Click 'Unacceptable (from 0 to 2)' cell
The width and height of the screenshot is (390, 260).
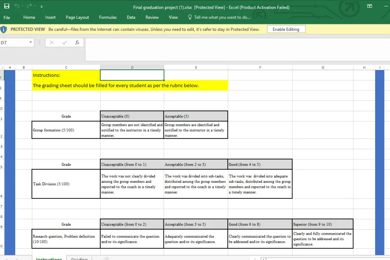coord(132,224)
